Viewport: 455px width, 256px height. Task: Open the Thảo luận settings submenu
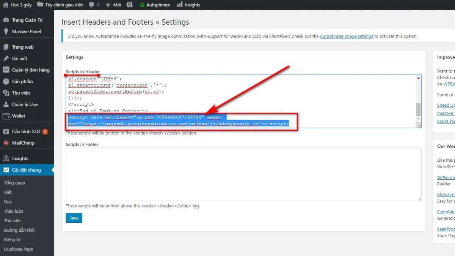pyautogui.click(x=13, y=211)
